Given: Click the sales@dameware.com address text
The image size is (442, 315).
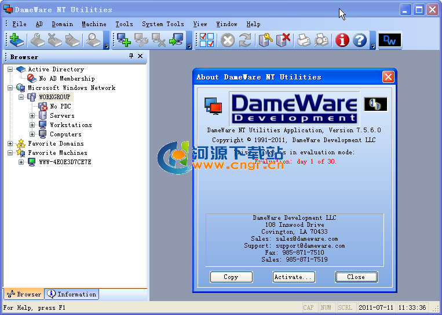Looking at the screenshot, I should point(306,239).
